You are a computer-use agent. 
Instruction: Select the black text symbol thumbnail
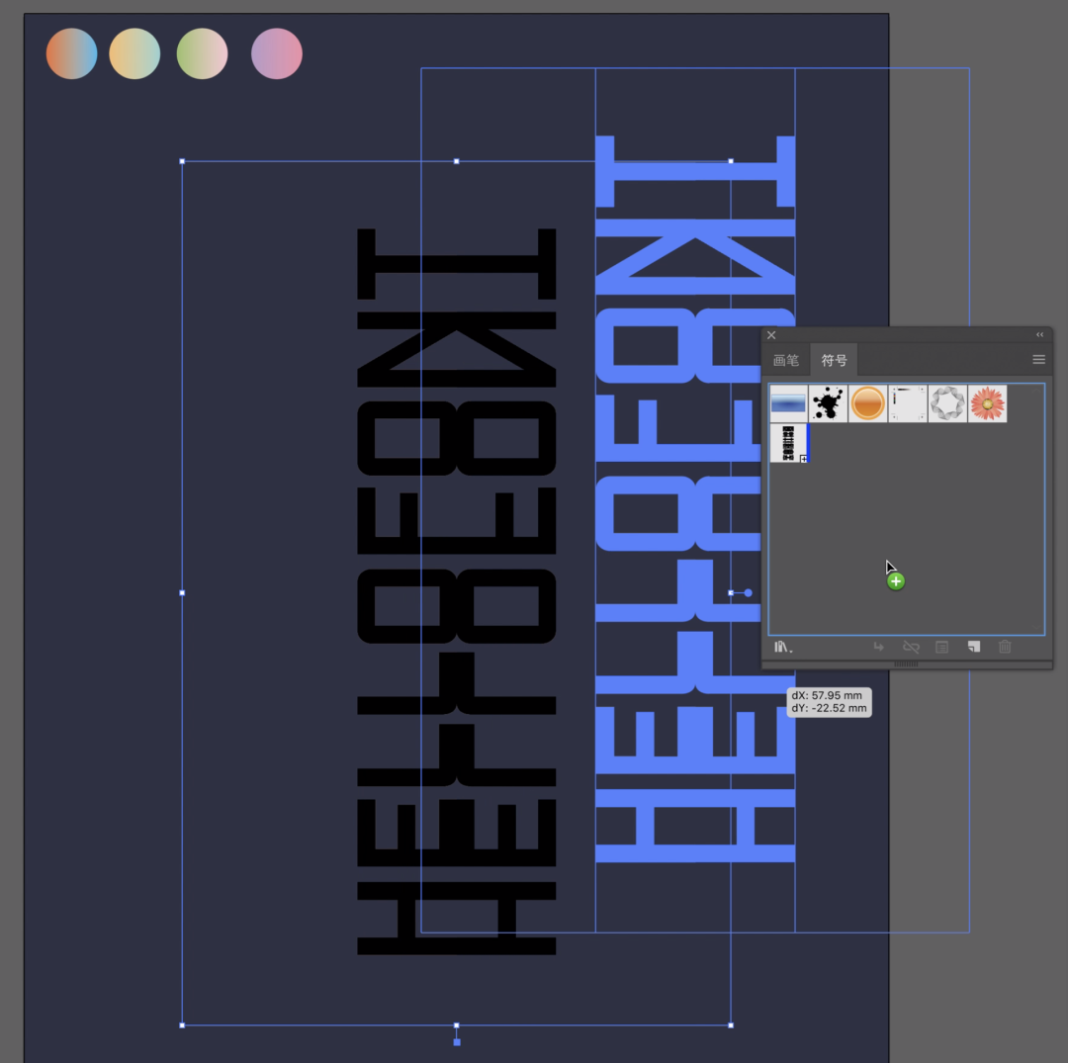tap(788, 443)
